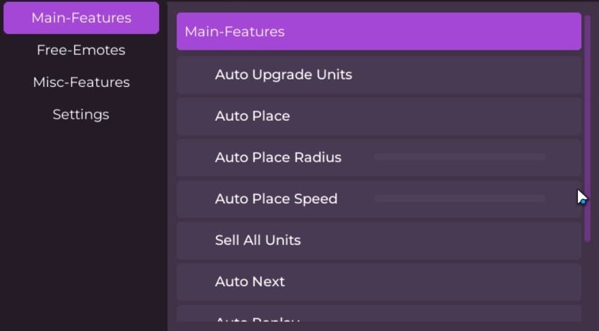The height and width of the screenshot is (331, 599).
Task: Toggle Auto Upgrade Units option
Action: click(379, 75)
